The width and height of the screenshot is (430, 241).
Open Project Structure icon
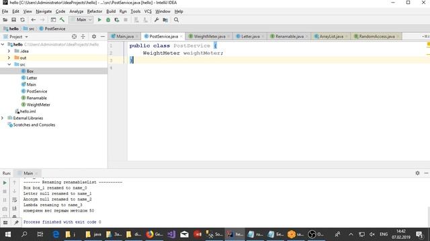point(165,19)
